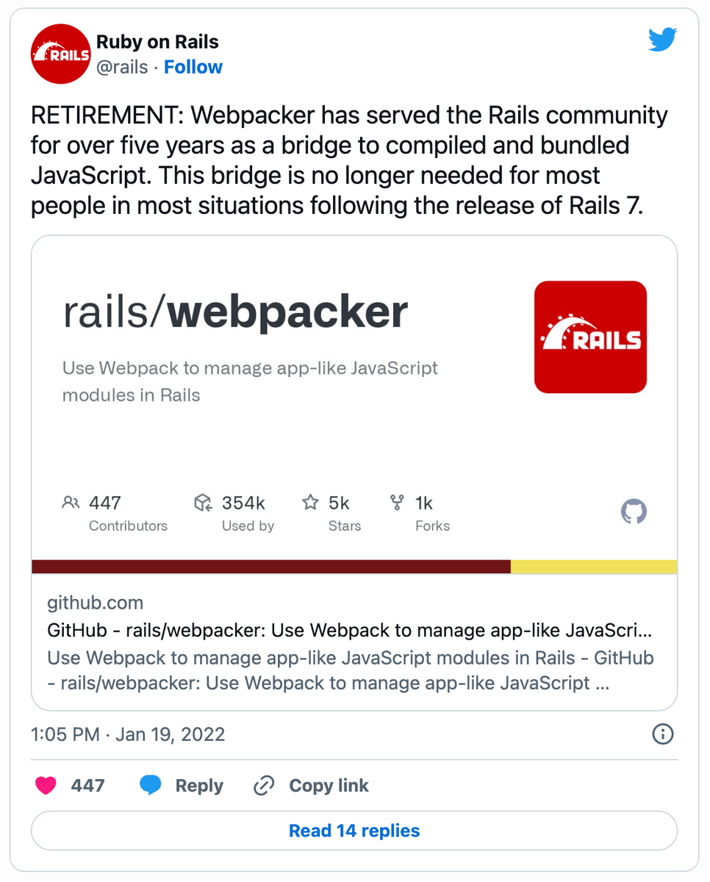Screen dimensions: 710x882
Task: Click the Twitter bird logo
Action: (x=662, y=40)
